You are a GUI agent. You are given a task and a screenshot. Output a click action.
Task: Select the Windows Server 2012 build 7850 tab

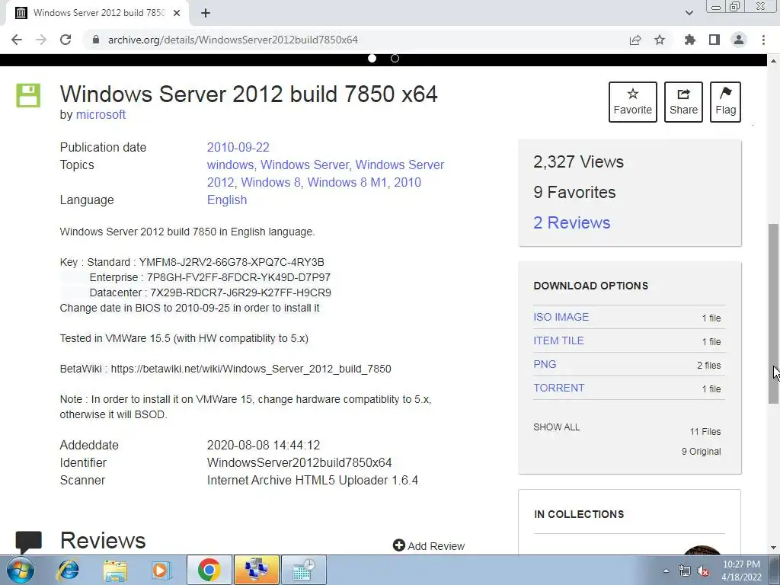point(97,13)
